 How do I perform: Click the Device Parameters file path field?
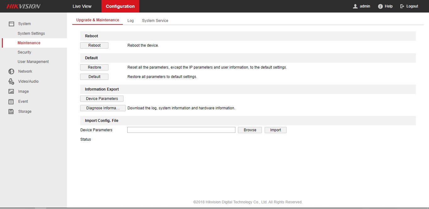tap(181, 130)
